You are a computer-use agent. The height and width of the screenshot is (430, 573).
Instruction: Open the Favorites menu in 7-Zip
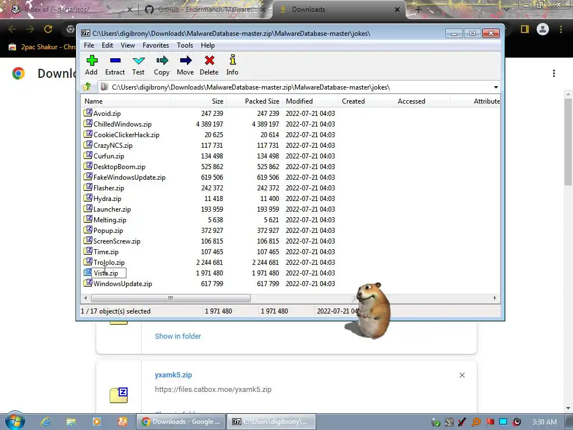pyautogui.click(x=156, y=45)
